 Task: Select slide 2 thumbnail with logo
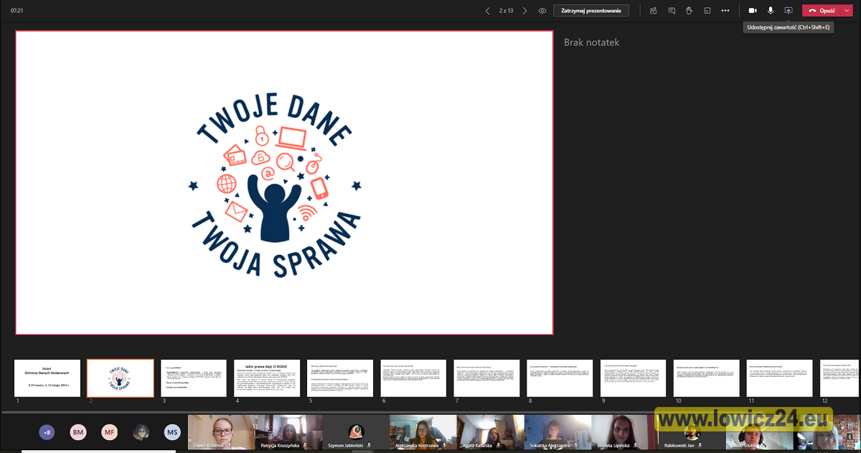click(x=121, y=378)
